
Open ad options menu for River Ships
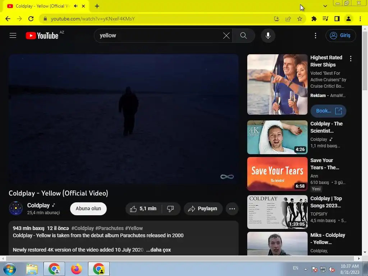point(351,59)
